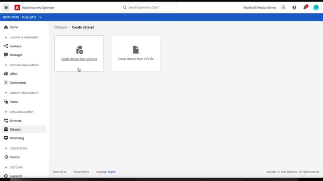Click the Schemas sidebar icon
Image resolution: width=323 pixels, height=181 pixels.
(x=6, y=120)
